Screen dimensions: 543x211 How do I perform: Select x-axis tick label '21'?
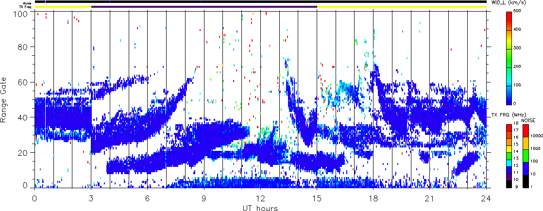tap(430, 198)
